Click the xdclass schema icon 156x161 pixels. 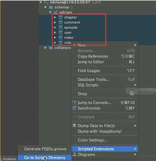56,12
